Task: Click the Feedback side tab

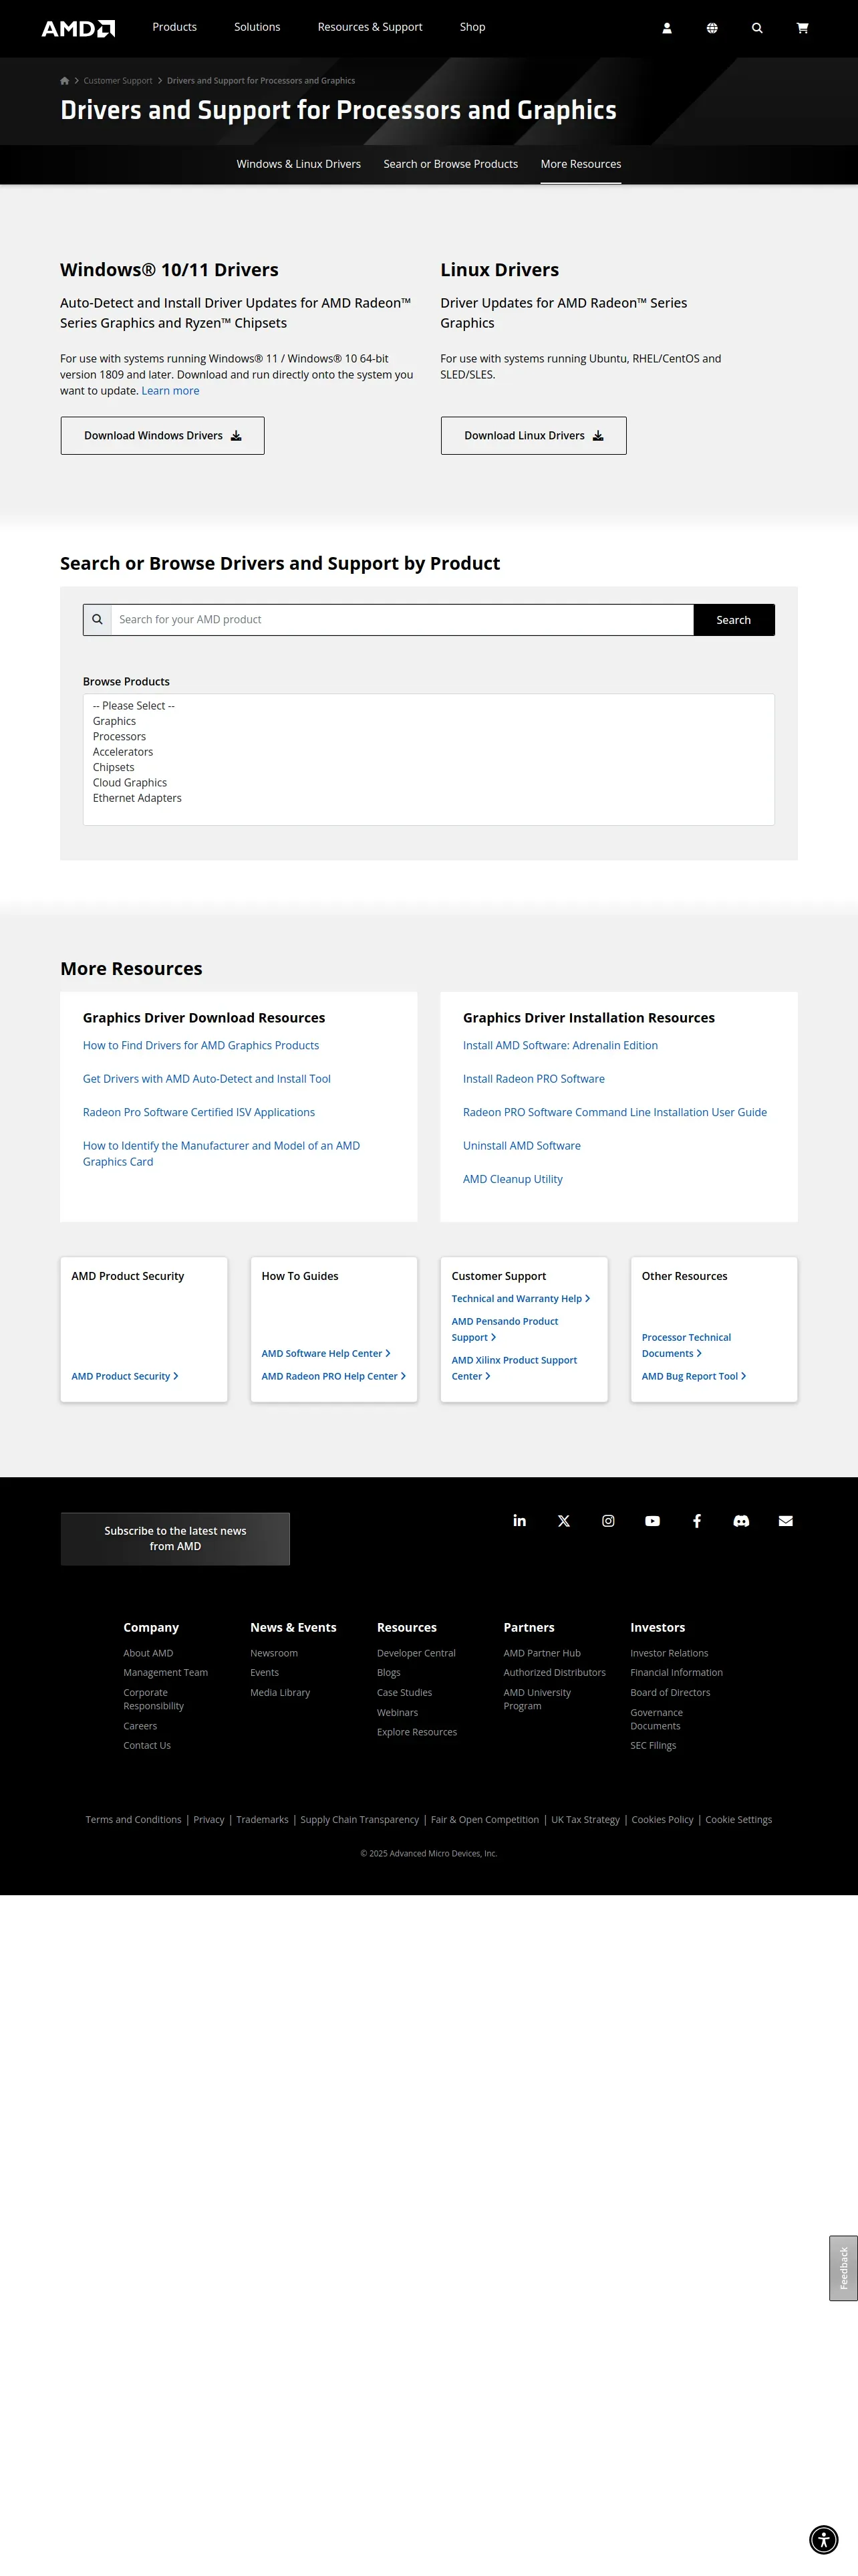Action: pos(843,2268)
